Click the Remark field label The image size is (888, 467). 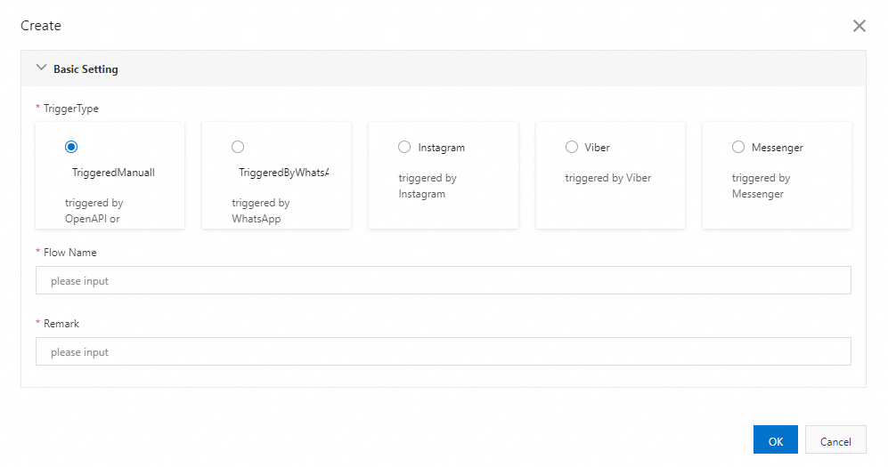pyautogui.click(x=61, y=324)
